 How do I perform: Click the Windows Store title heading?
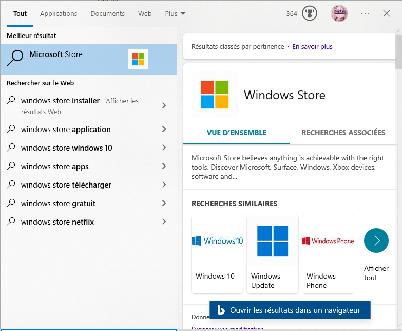(284, 95)
